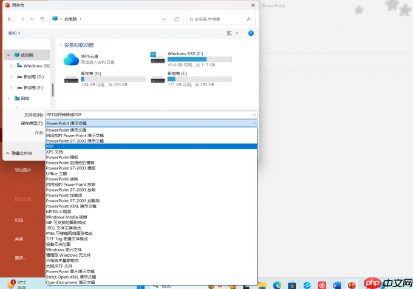Select PNG 可移植网络图形格式
The height and width of the screenshot is (289, 413).
[x=151, y=234]
